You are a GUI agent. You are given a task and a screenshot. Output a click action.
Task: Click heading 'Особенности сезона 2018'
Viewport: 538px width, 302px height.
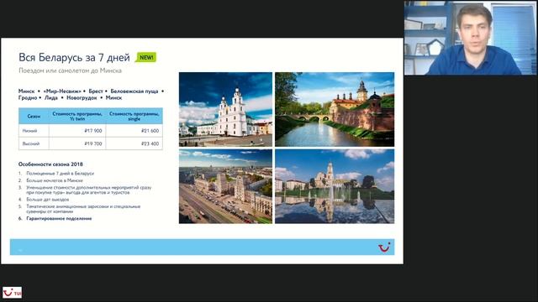[50, 164]
